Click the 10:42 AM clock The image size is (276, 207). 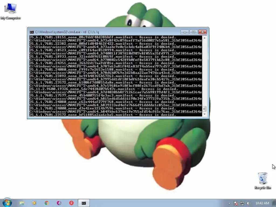(262, 203)
